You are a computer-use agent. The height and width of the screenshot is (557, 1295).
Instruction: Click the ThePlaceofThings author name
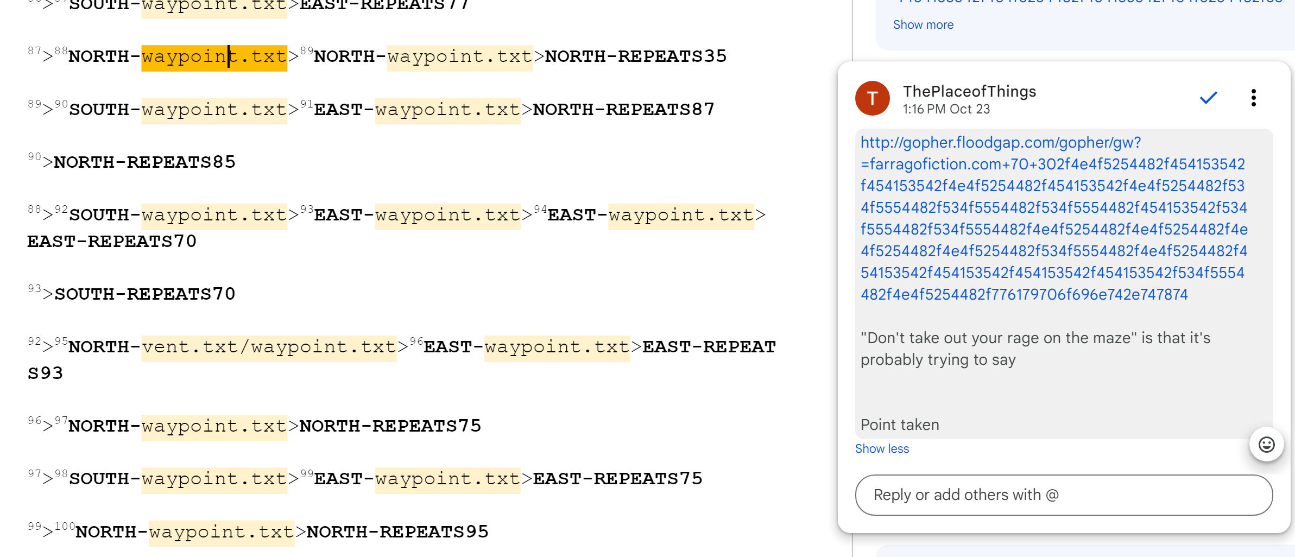tap(969, 91)
